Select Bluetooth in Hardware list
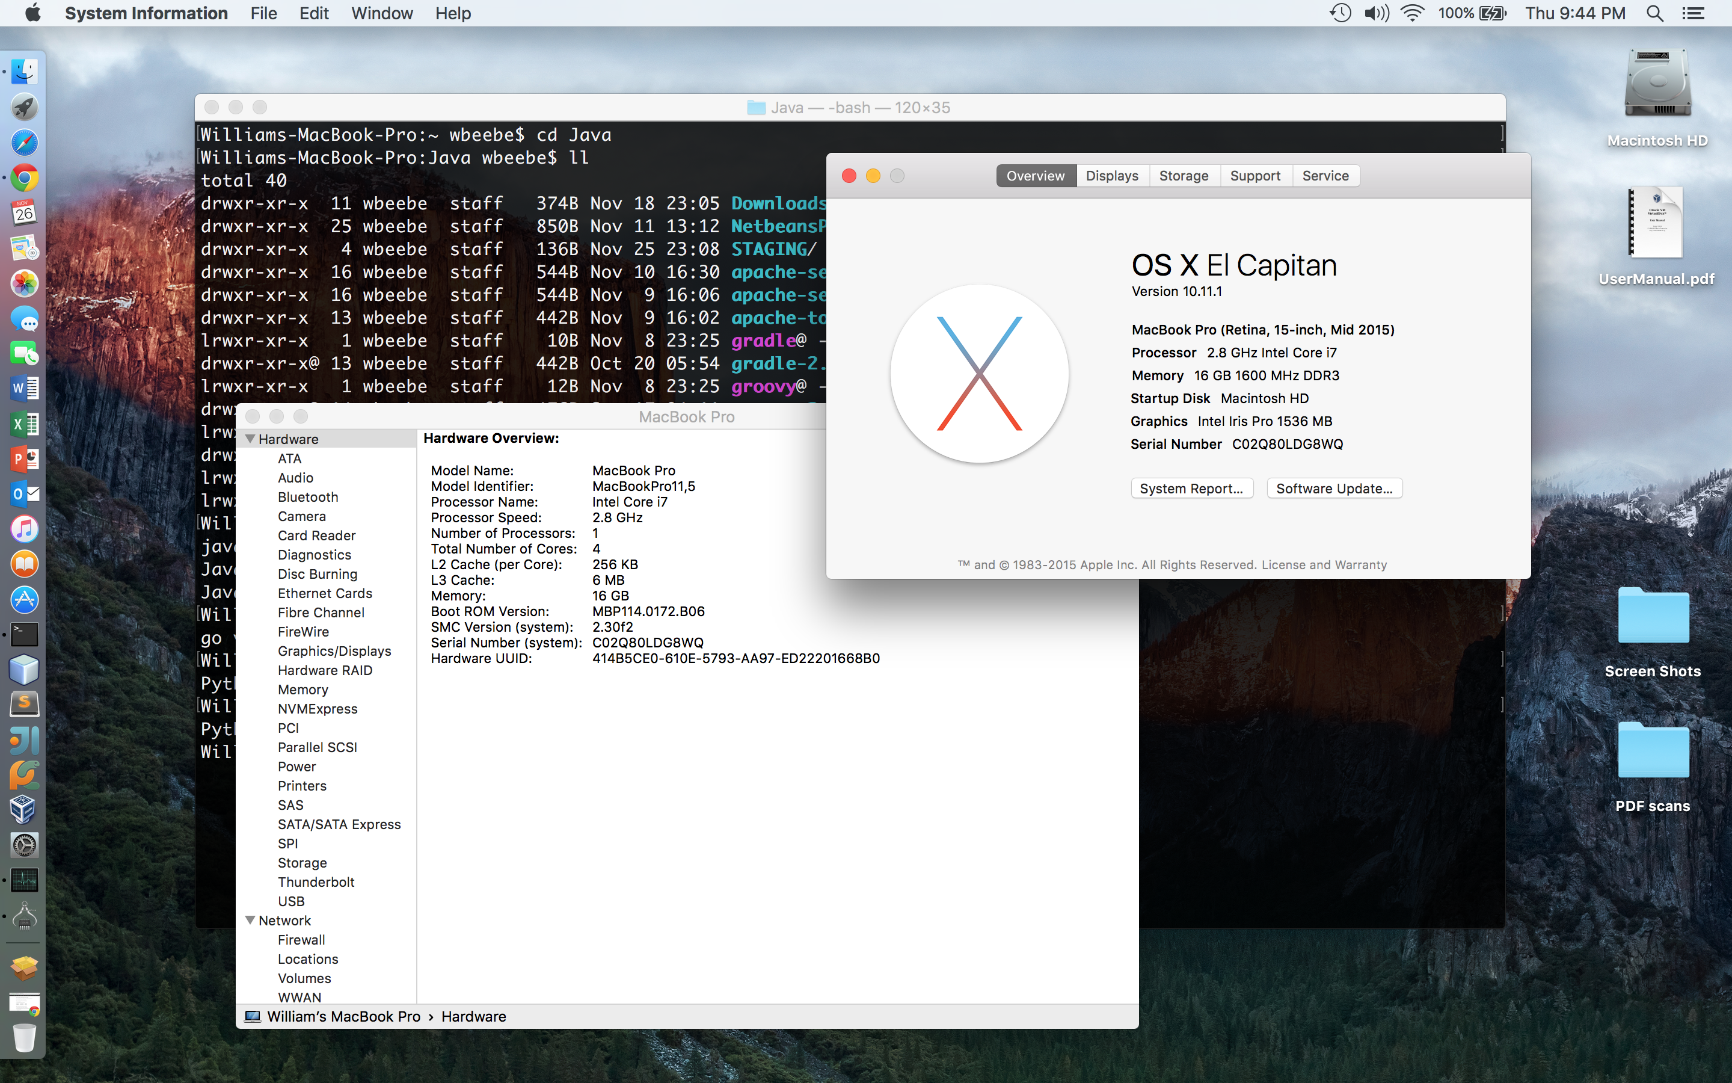This screenshot has width=1732, height=1083. coord(308,497)
